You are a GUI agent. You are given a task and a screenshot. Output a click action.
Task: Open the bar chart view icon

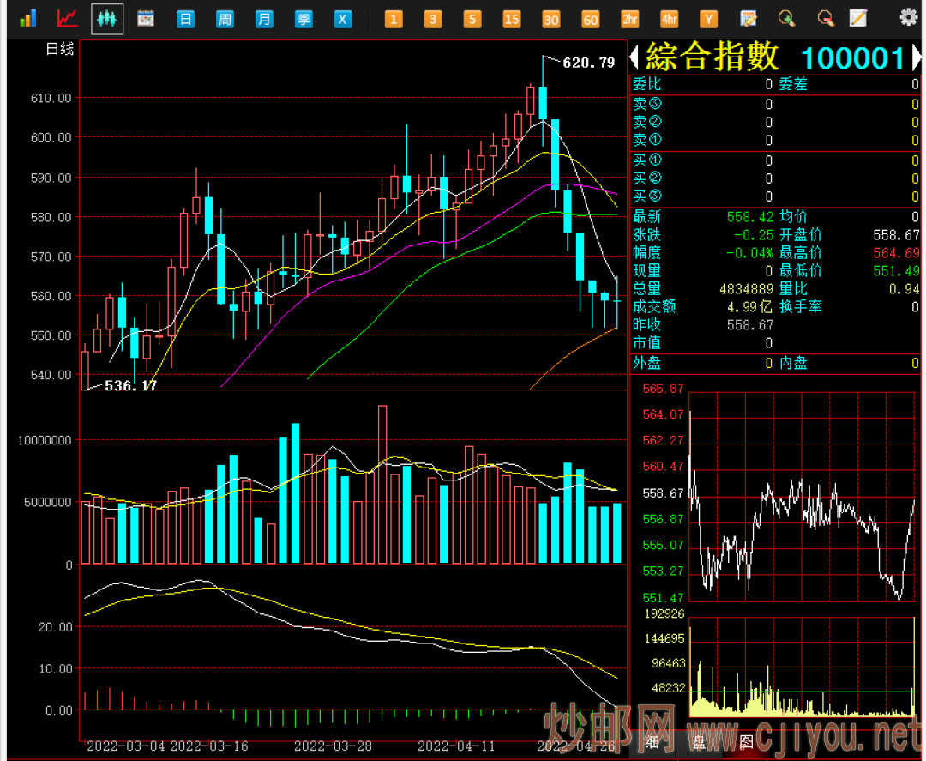(x=27, y=18)
